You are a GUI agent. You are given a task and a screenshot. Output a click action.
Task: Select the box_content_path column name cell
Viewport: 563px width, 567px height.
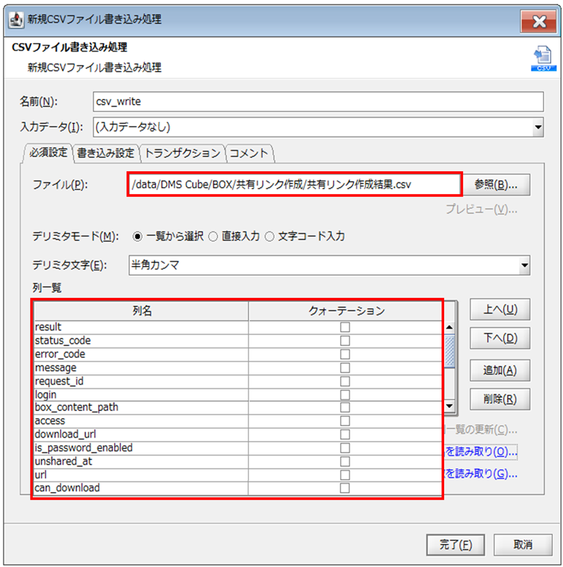tap(141, 408)
